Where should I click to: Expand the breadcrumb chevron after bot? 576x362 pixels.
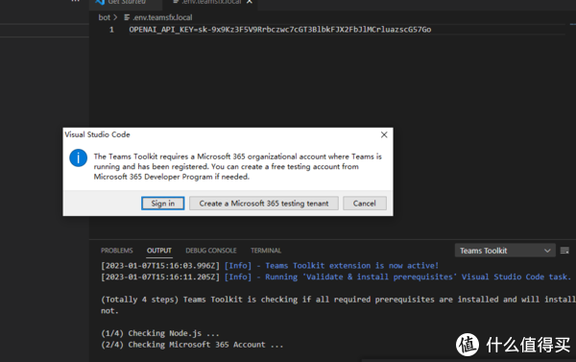coord(115,17)
